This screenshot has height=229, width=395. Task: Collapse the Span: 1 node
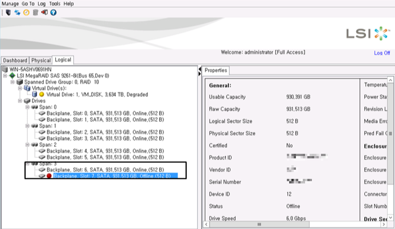(x=27, y=126)
